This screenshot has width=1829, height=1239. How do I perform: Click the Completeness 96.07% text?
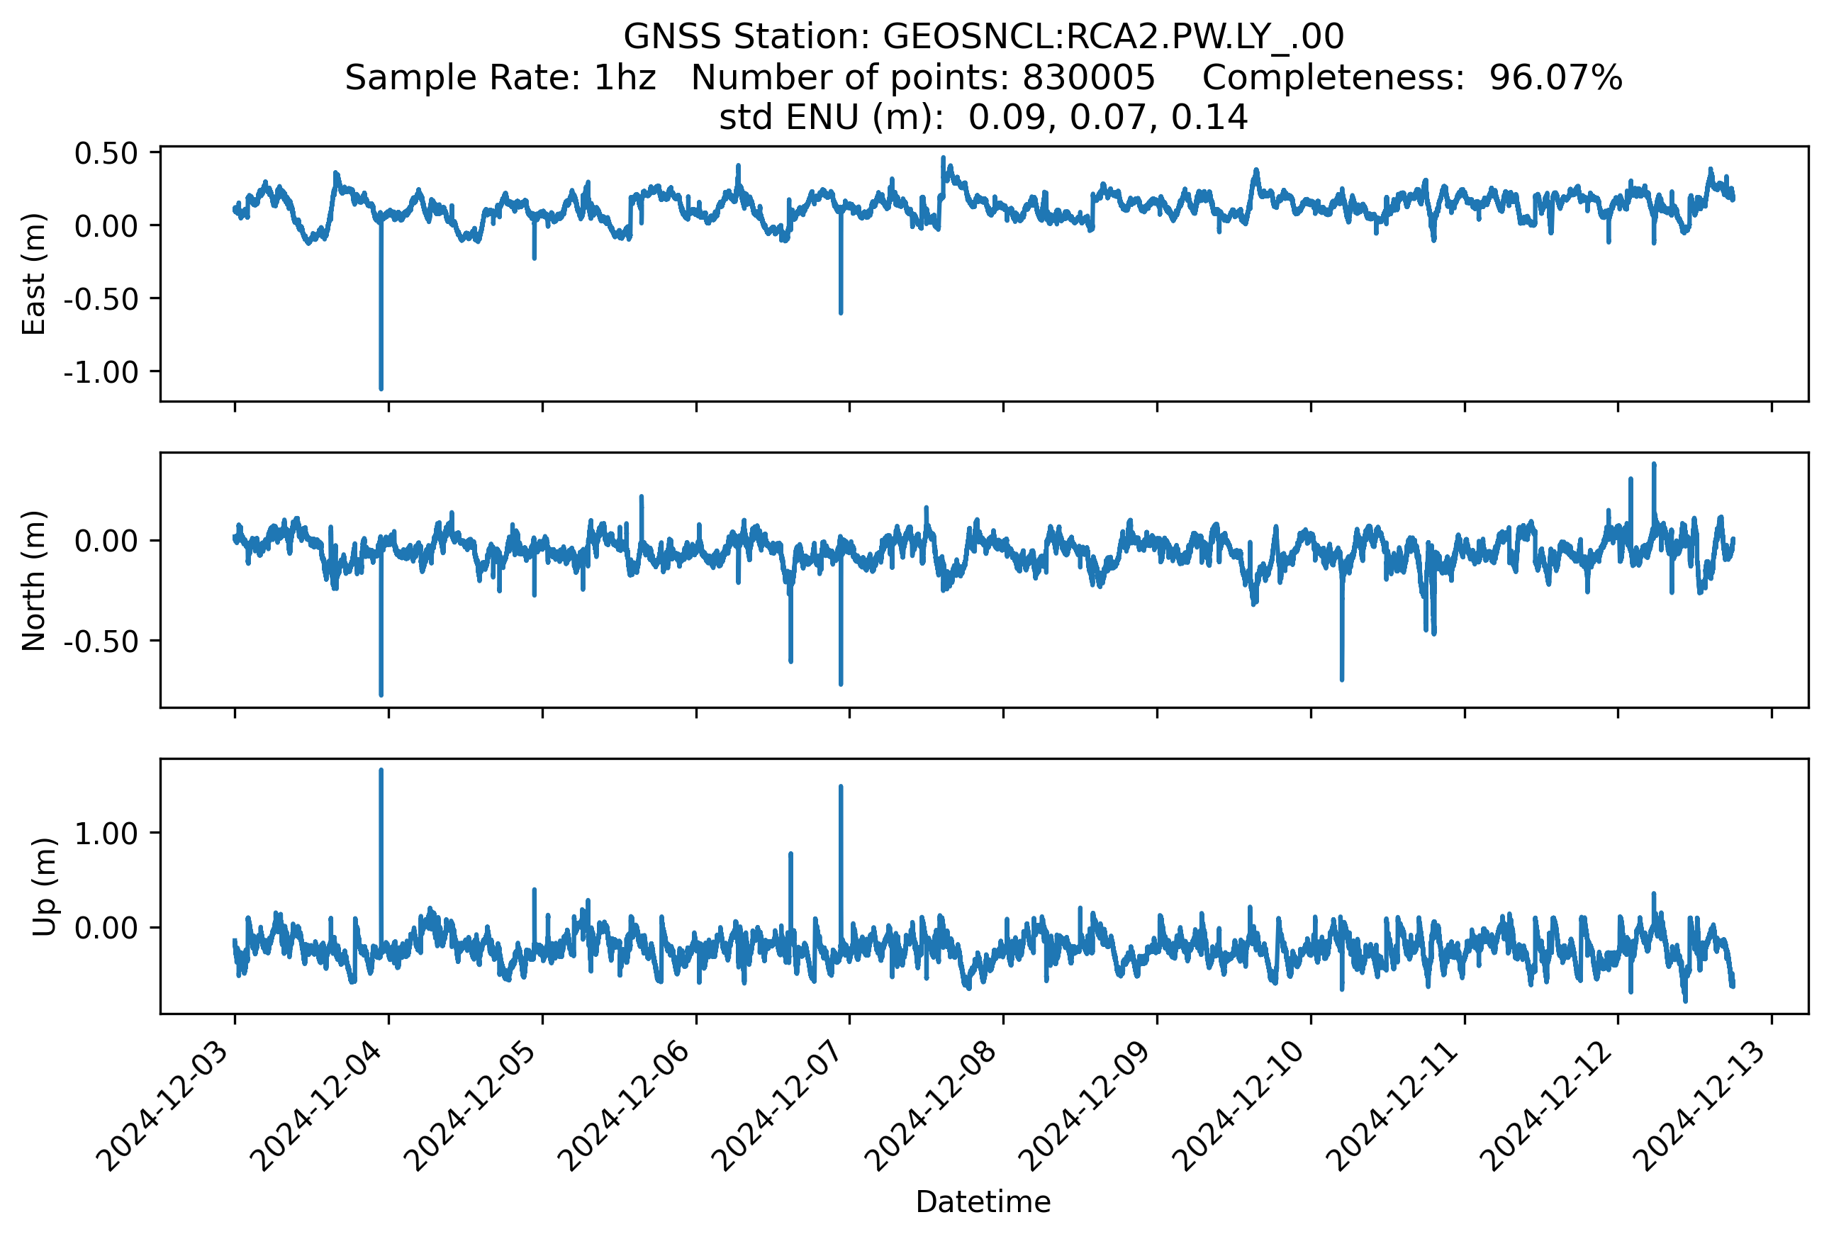point(1411,78)
